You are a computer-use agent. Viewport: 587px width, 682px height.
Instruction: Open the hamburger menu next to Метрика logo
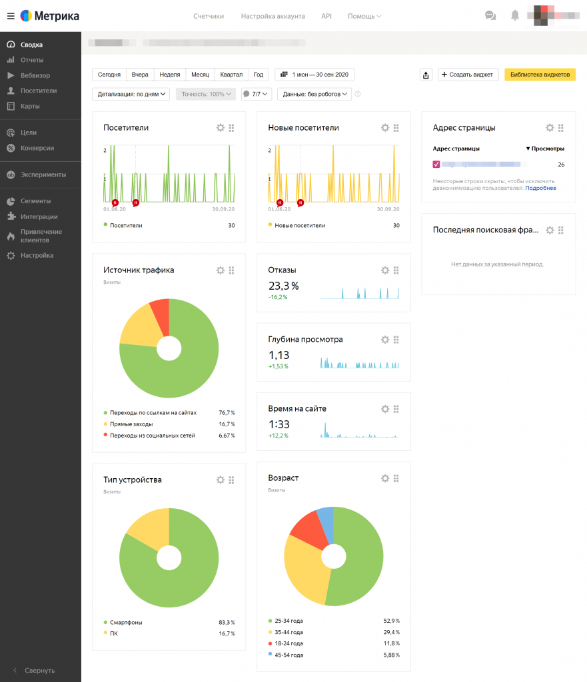coord(11,16)
